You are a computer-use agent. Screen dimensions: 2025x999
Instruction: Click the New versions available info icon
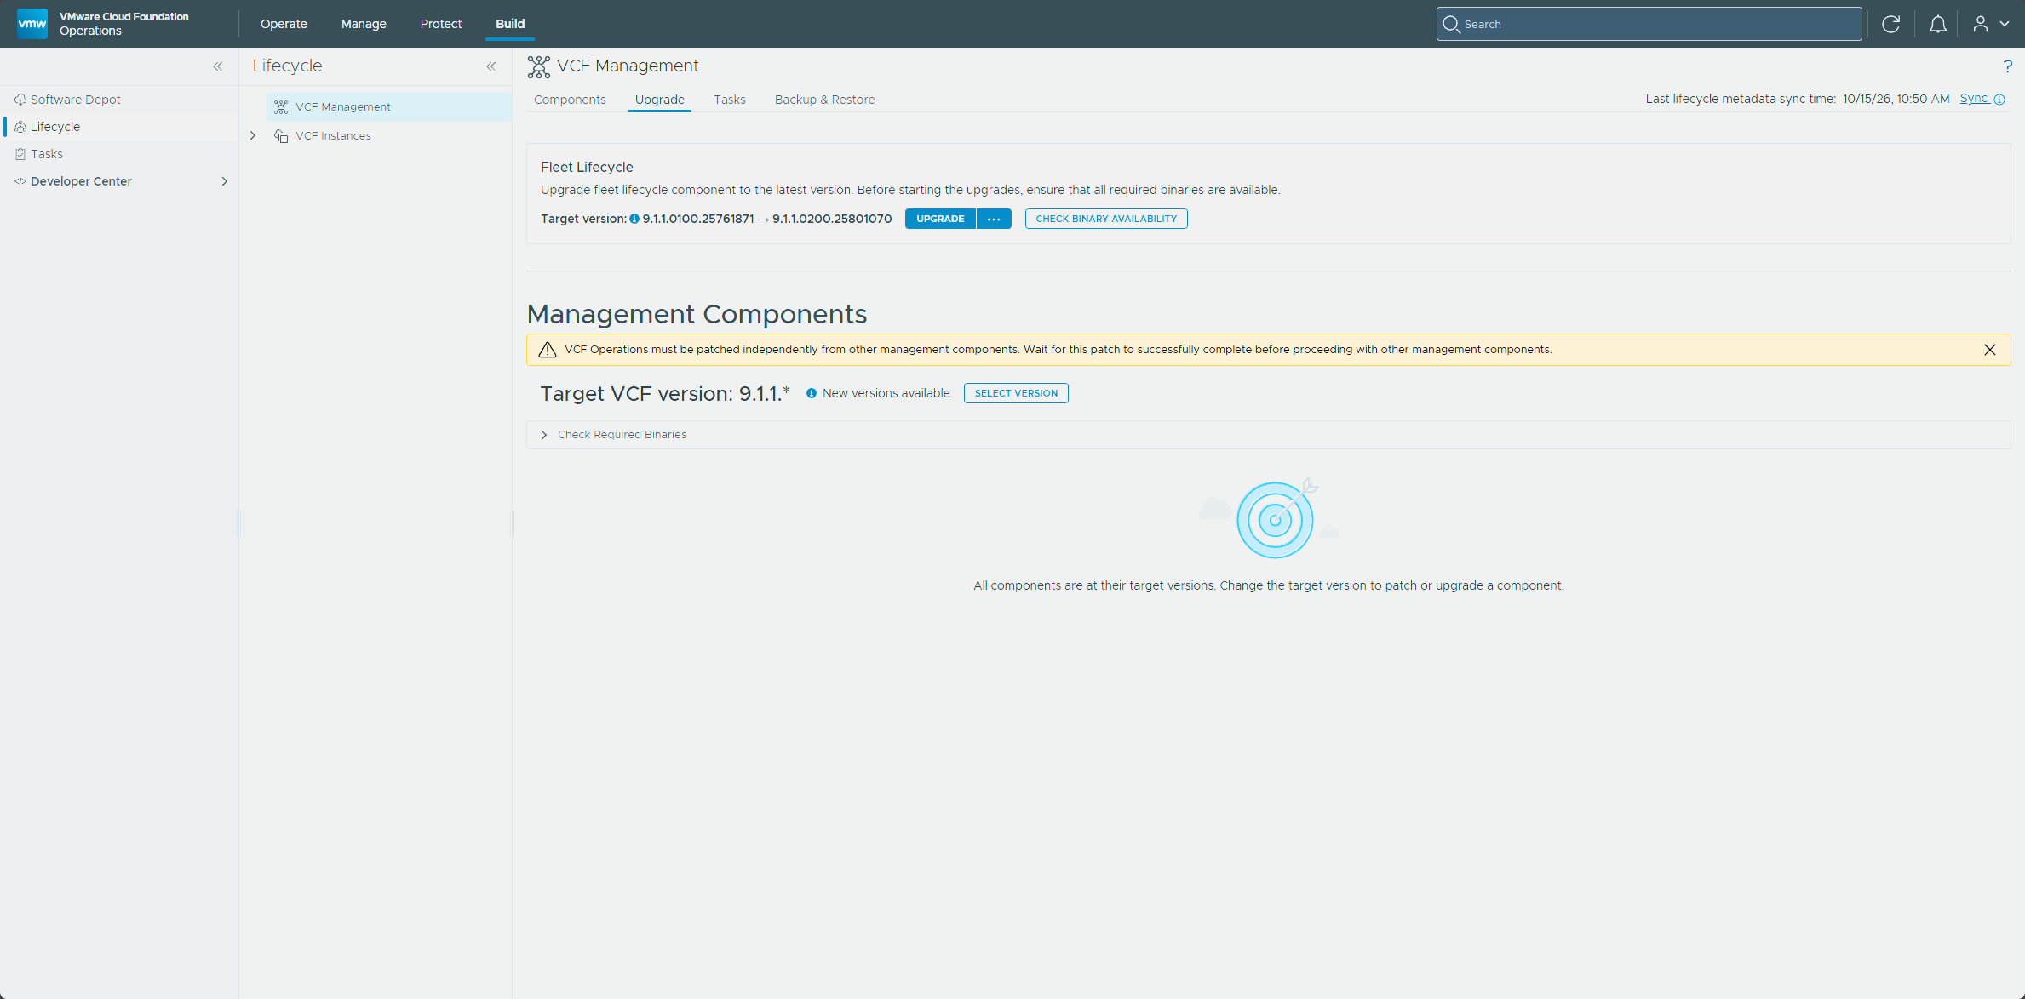coord(812,393)
